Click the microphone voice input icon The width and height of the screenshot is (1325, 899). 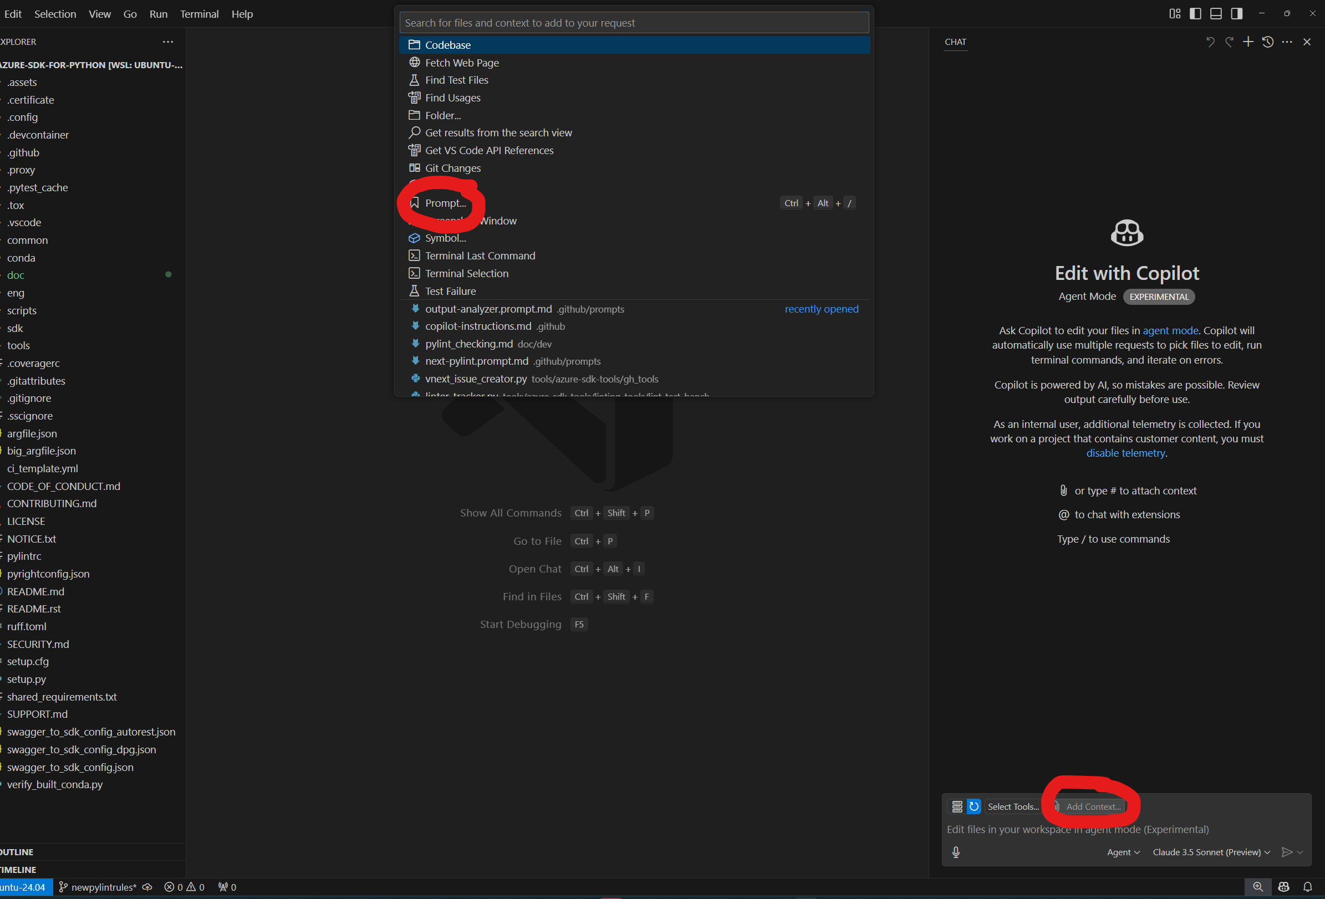tap(956, 852)
